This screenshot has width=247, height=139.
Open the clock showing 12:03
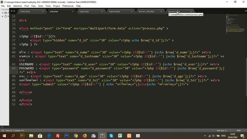click(232, 136)
